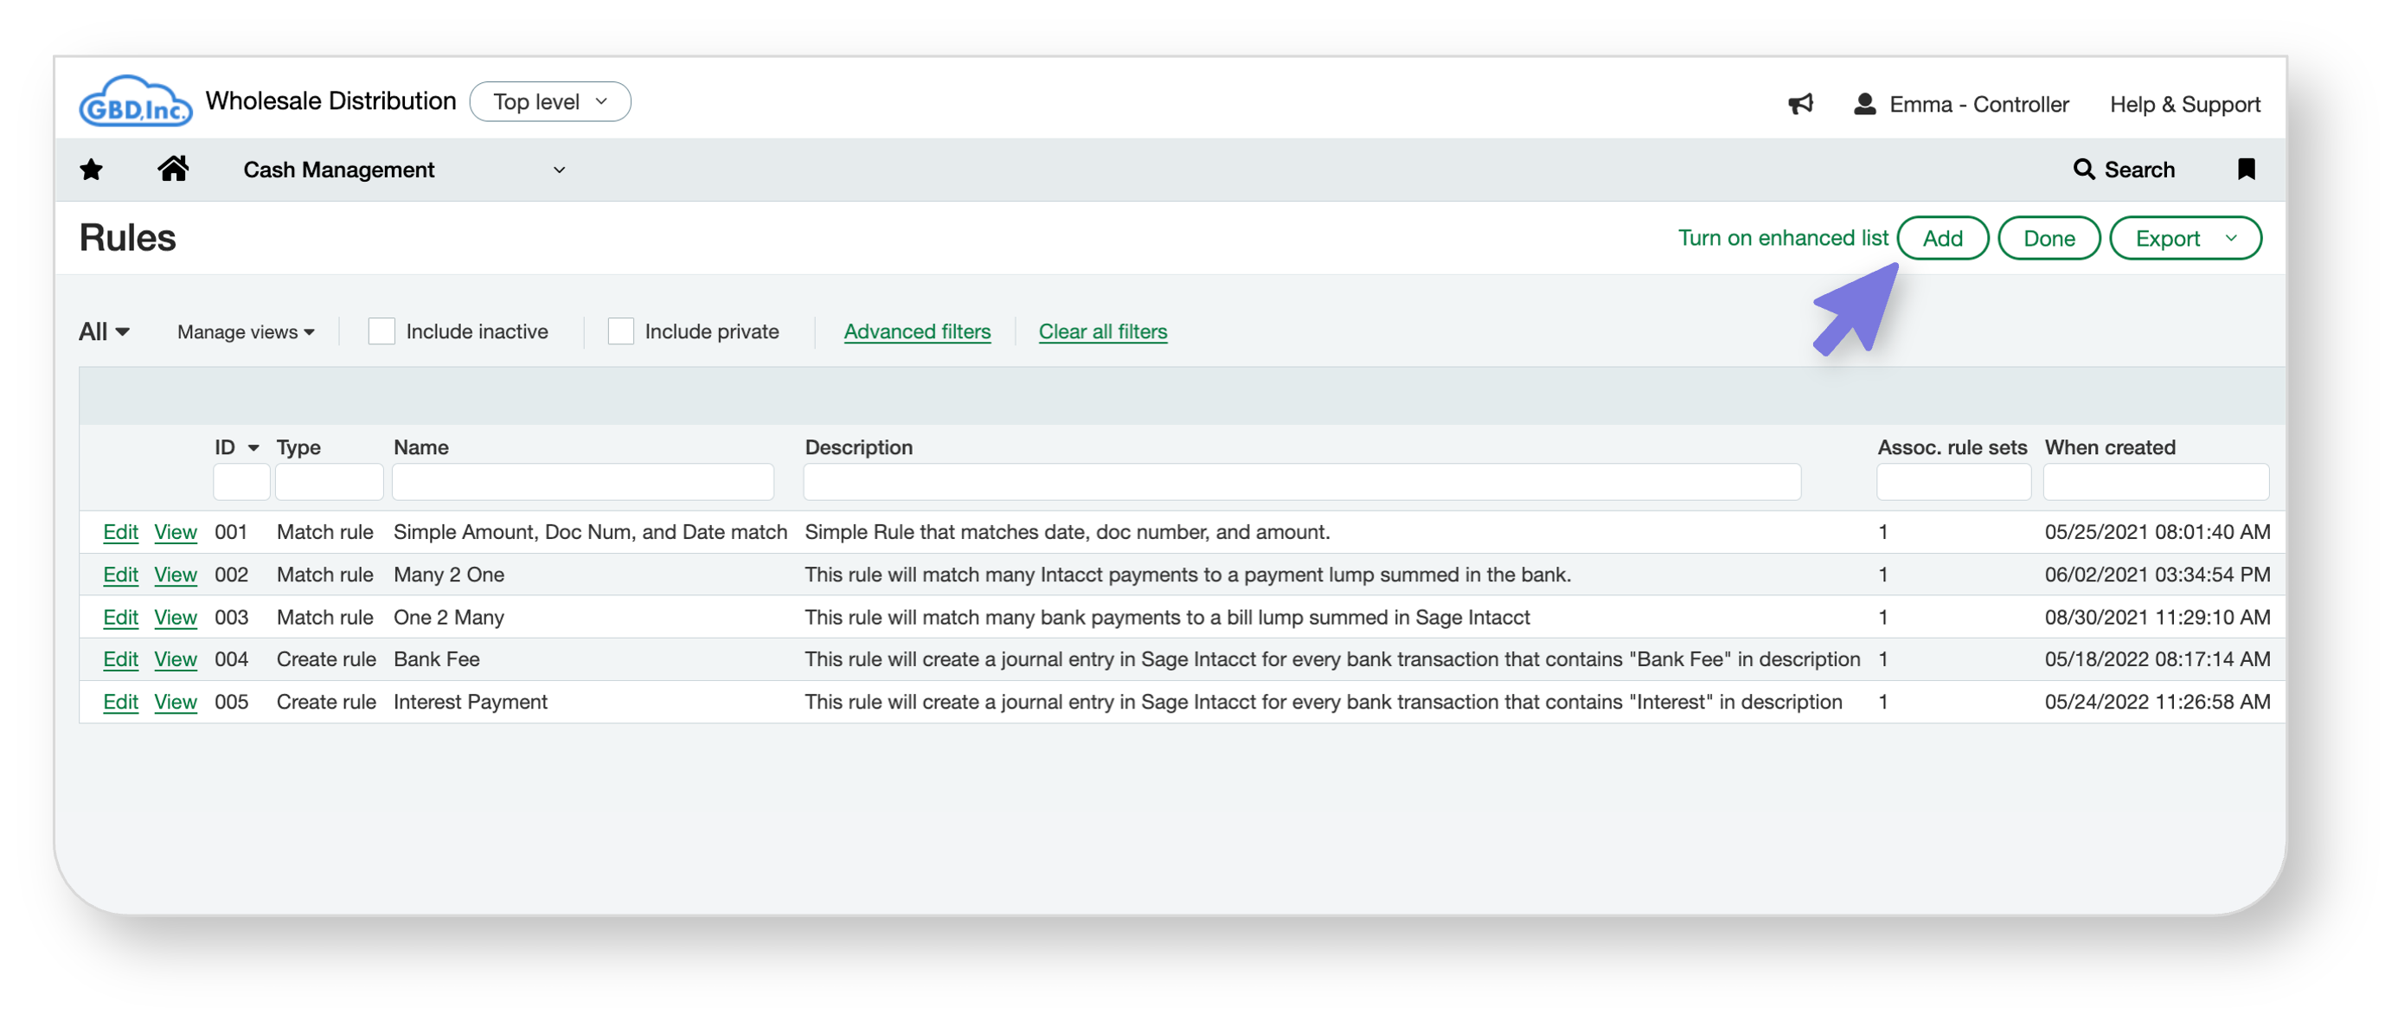Click the Name filter field
2398x1027 pixels.
[583, 482]
